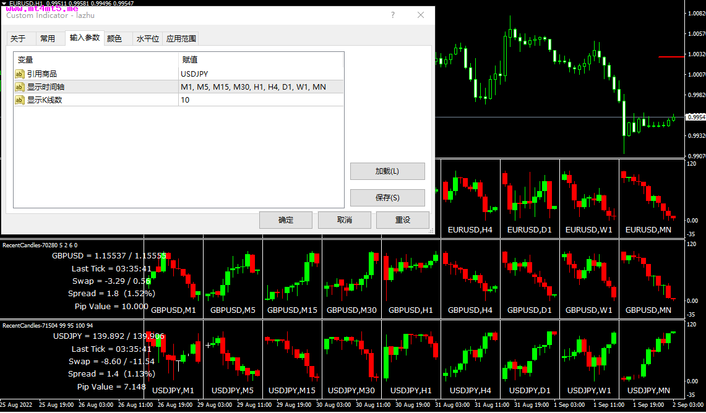706x413 pixels.
Task: Click the USDJPY,M15 mini chart
Action: [x=292, y=359]
